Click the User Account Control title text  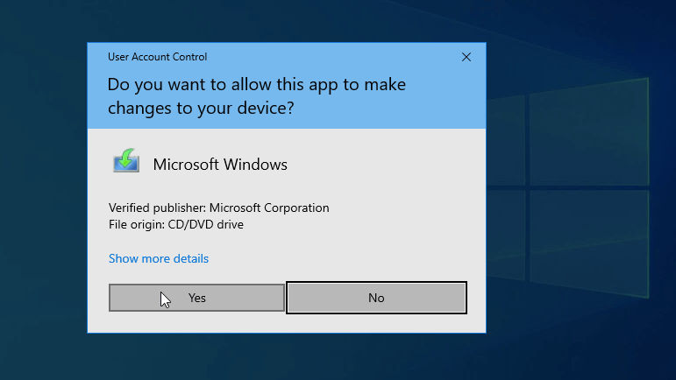pos(157,57)
